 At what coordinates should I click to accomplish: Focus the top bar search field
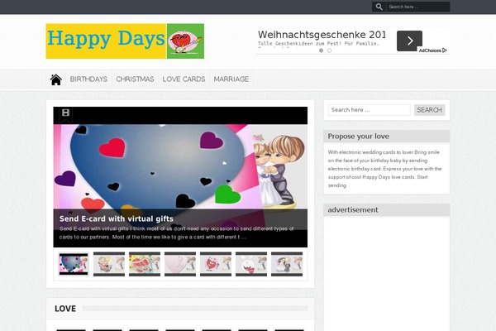click(x=418, y=7)
